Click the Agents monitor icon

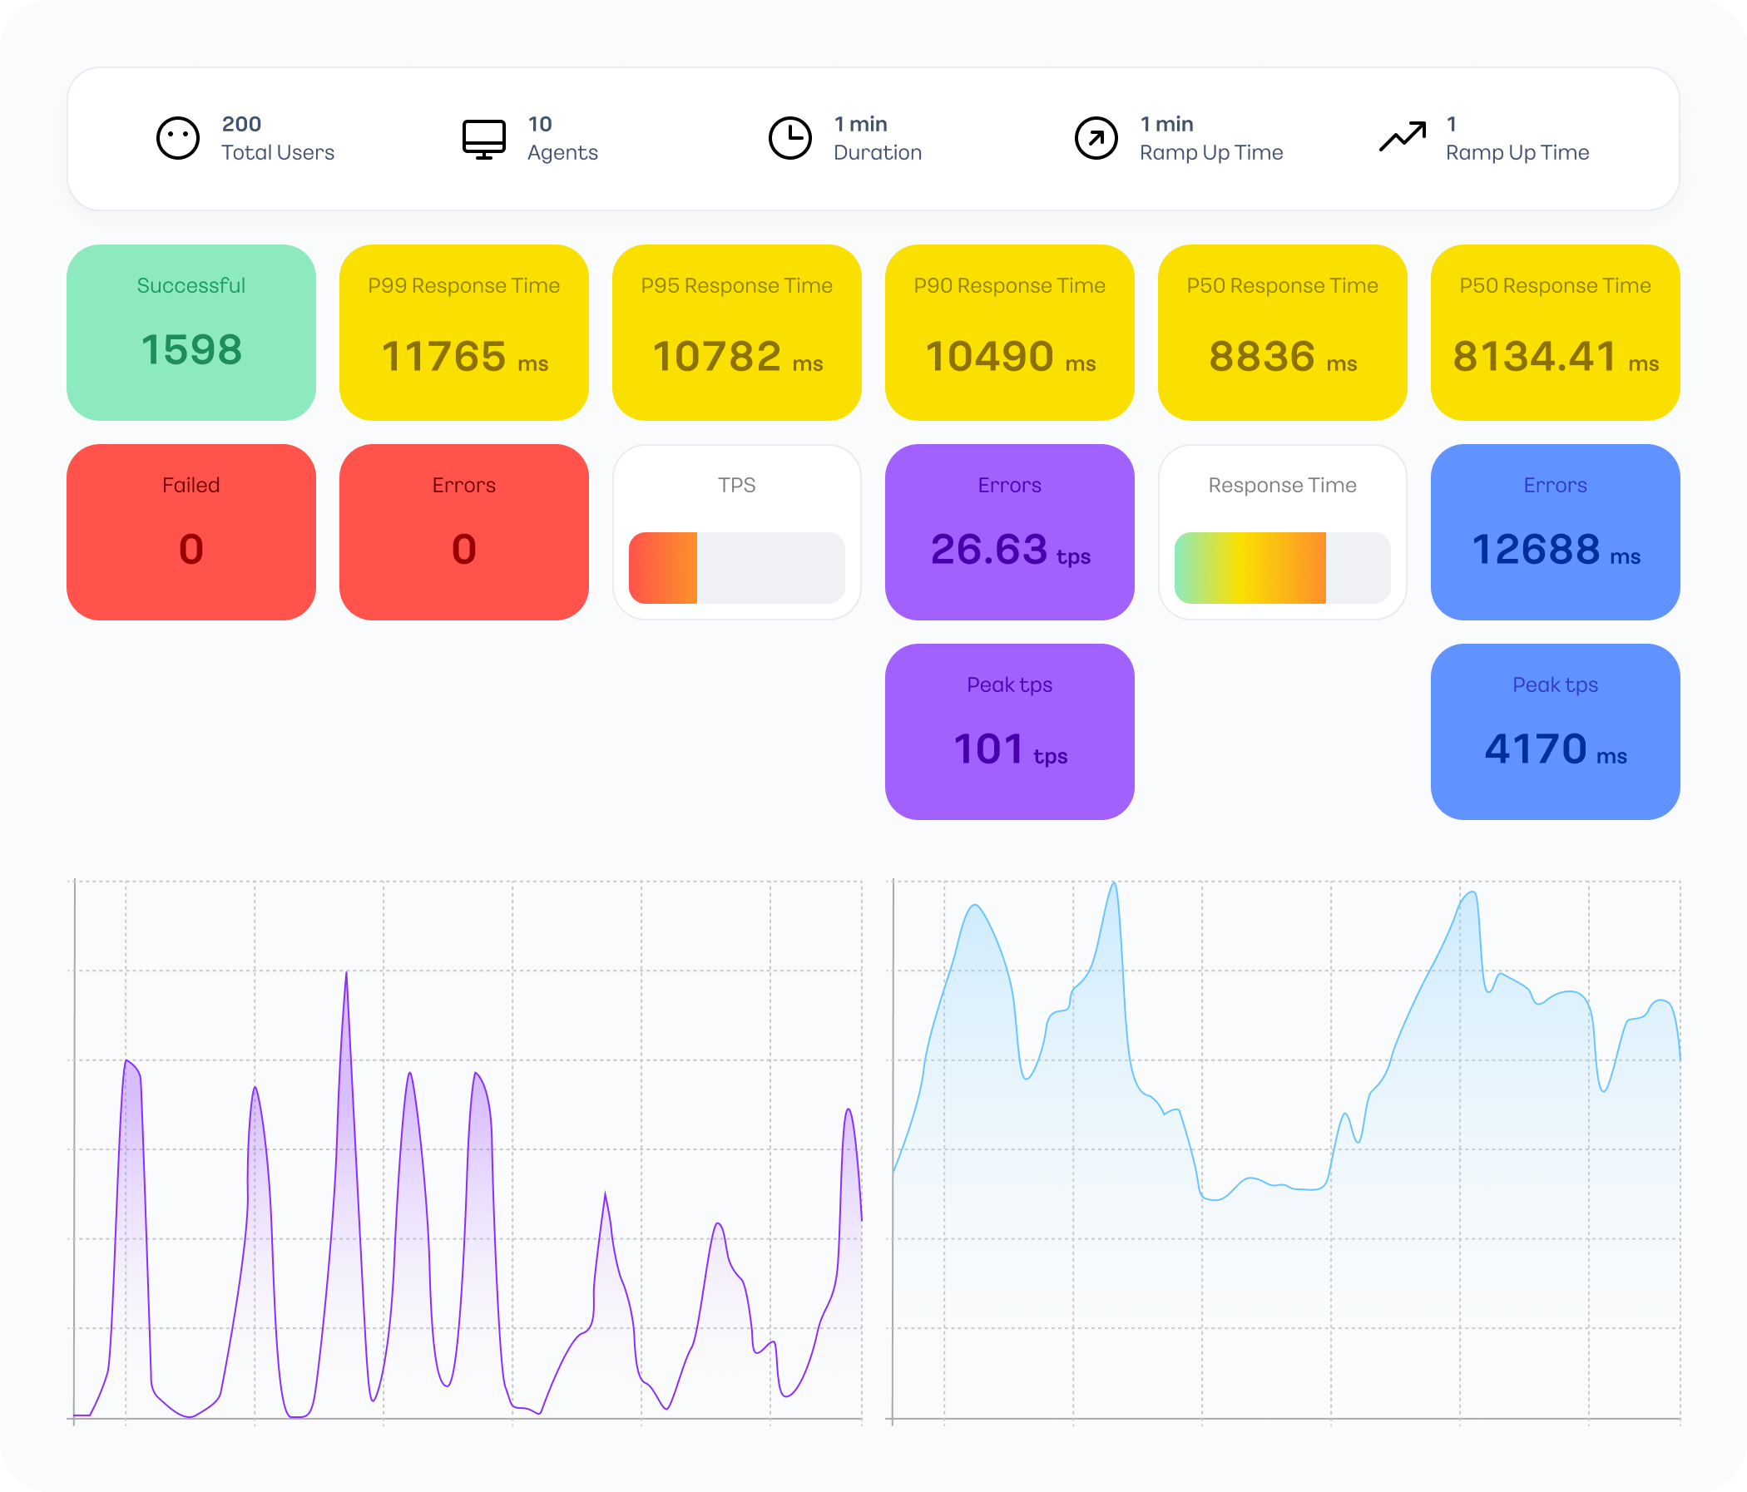tap(484, 139)
